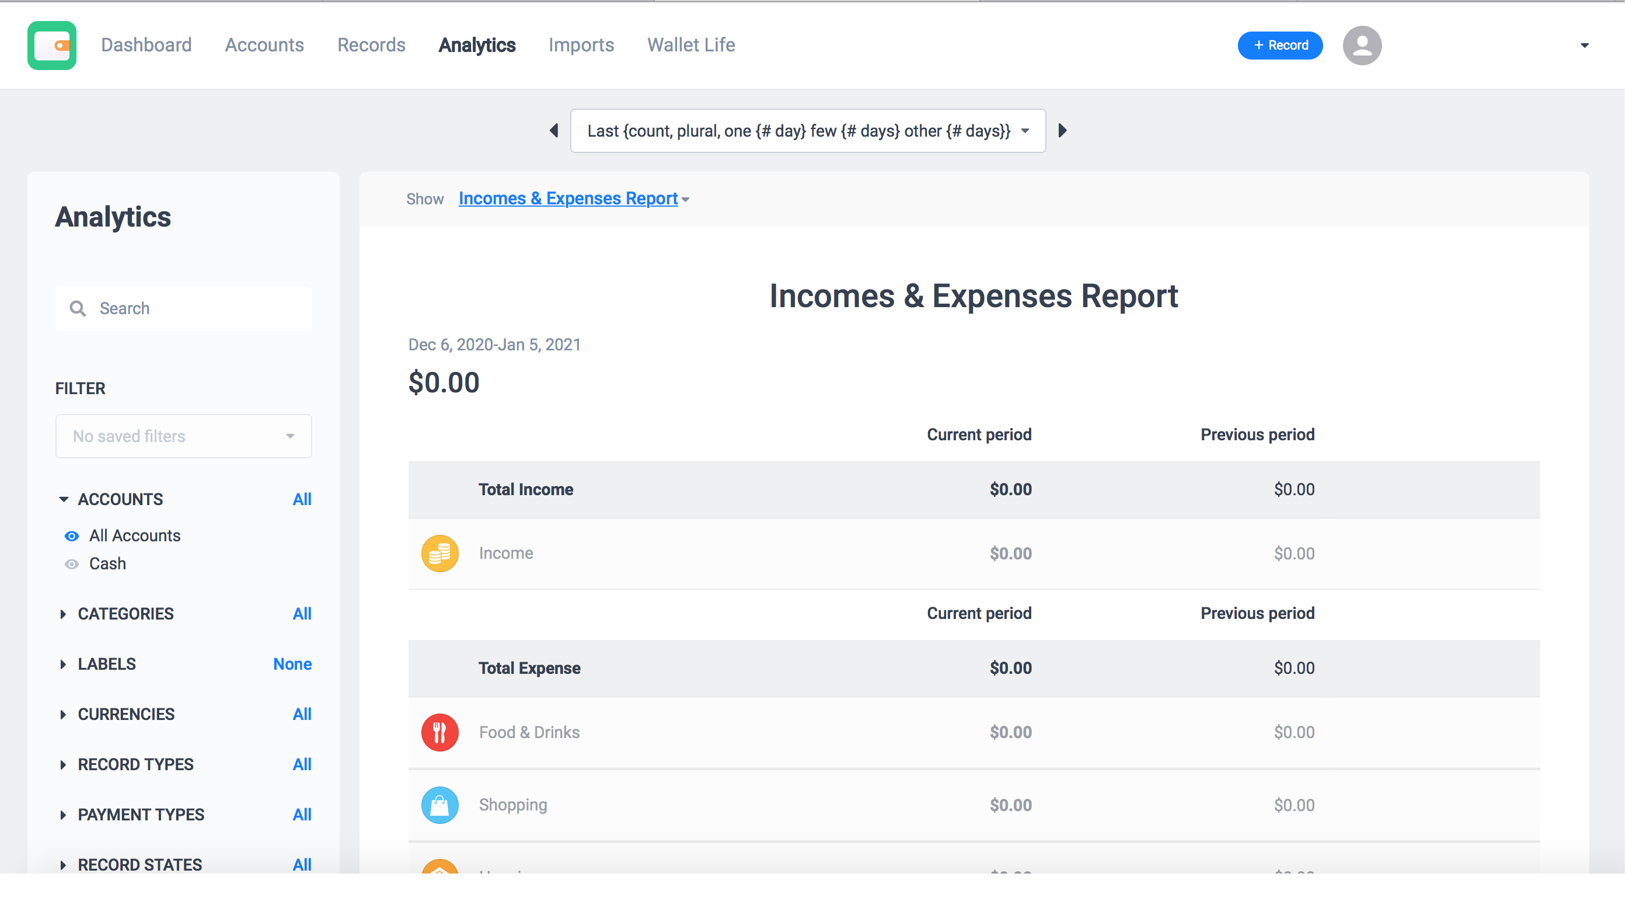Open the Accounts tab

point(264,45)
